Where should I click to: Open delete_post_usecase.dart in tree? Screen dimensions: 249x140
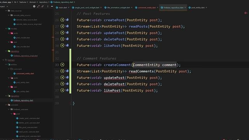pyautogui.click(x=29, y=123)
